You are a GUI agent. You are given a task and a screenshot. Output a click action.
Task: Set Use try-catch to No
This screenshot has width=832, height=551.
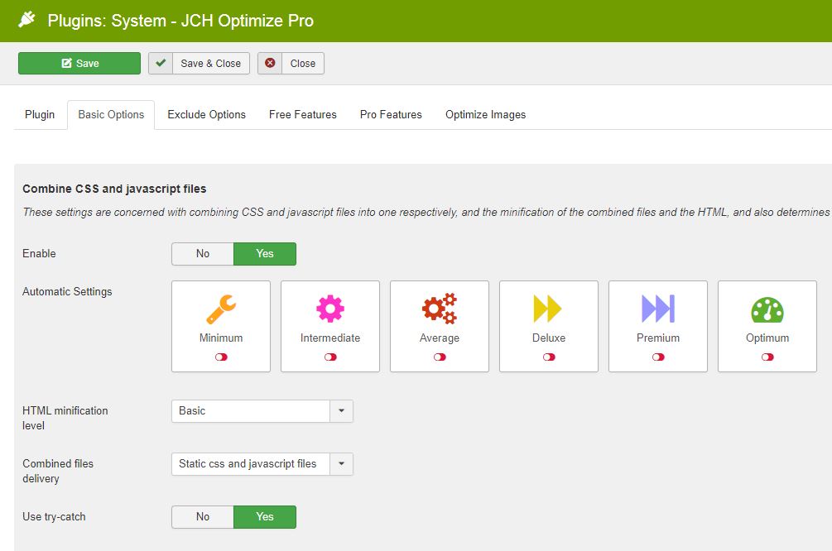pos(203,517)
